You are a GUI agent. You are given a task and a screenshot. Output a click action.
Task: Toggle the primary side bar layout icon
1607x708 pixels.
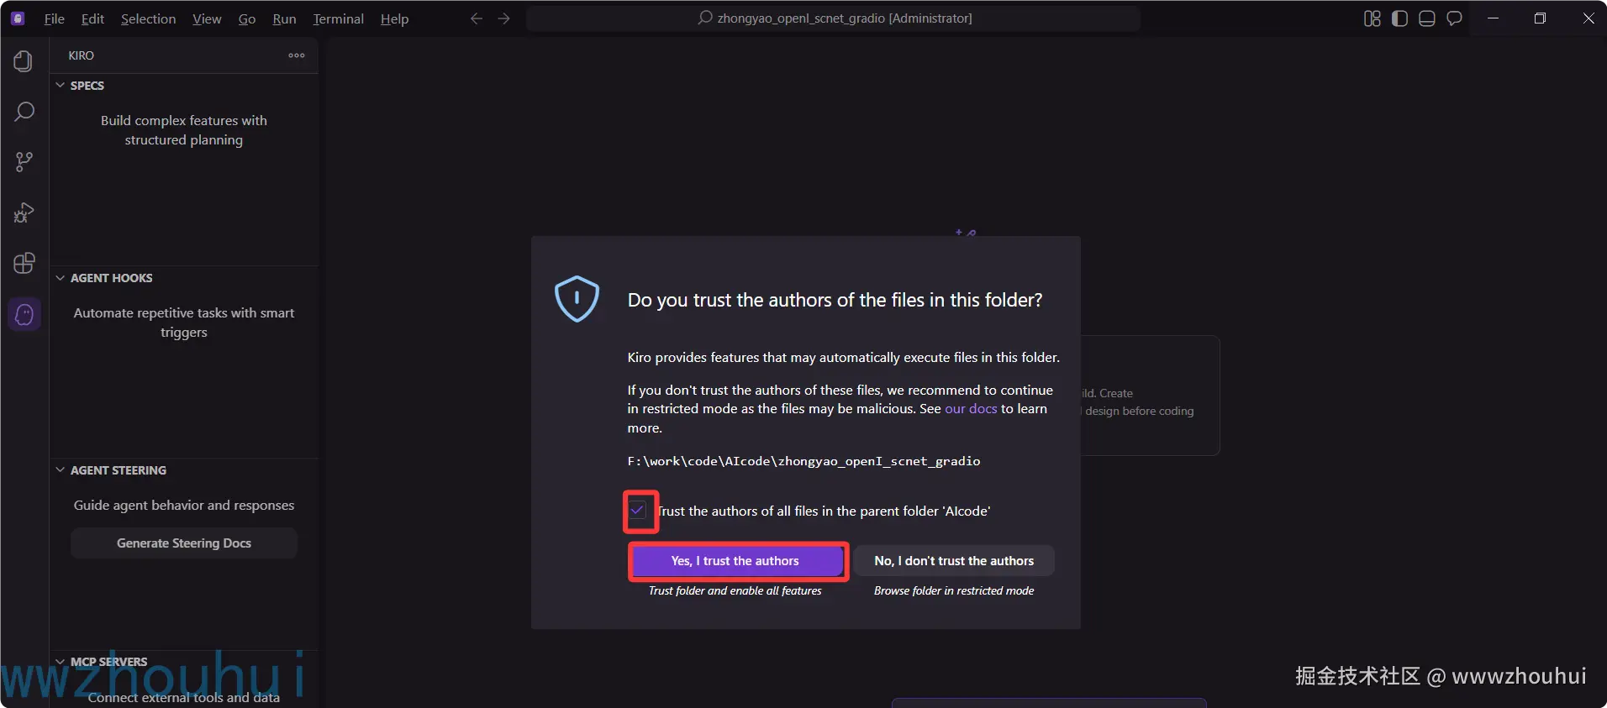(x=1399, y=18)
